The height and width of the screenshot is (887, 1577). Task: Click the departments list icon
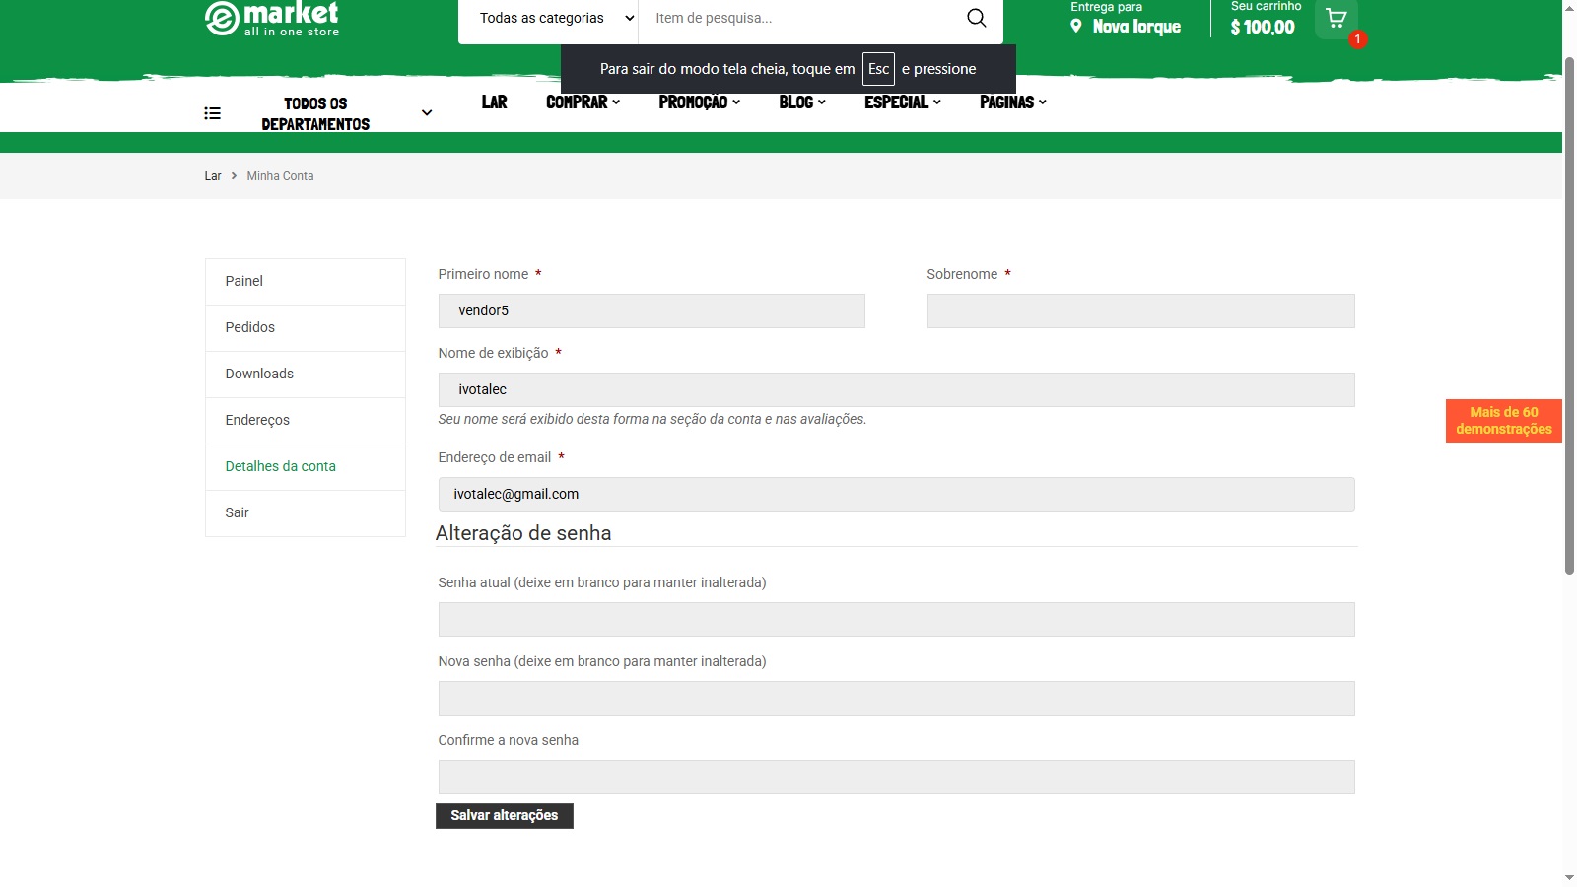(212, 113)
